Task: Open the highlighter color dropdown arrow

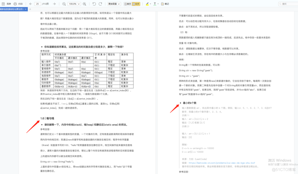Action: pos(151,4)
